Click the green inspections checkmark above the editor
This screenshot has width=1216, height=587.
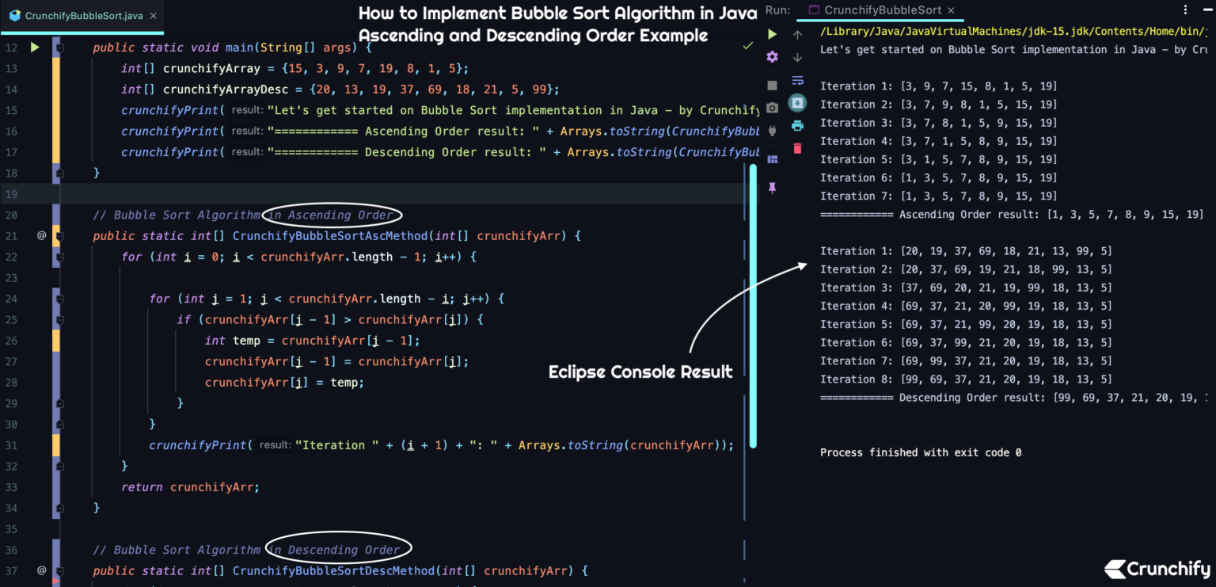coord(747,46)
